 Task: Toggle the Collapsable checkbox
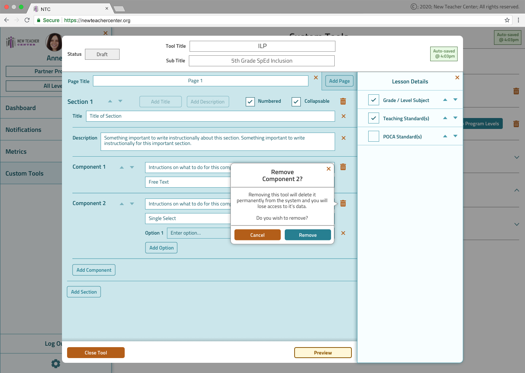tap(296, 102)
